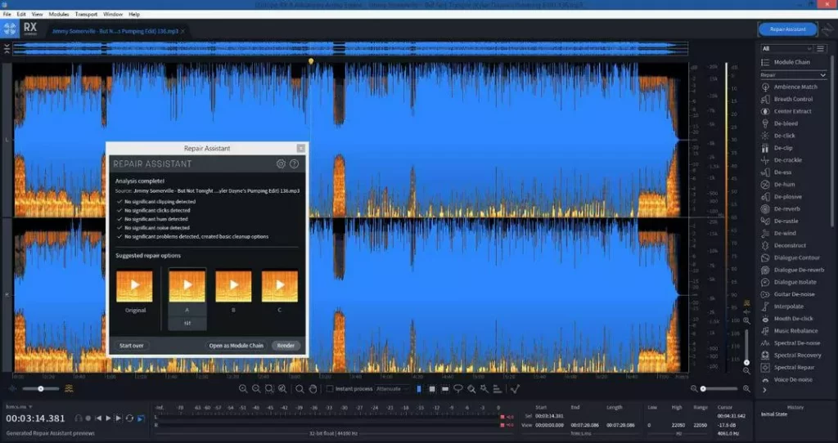Expand the module panel chevron

tap(765, 391)
